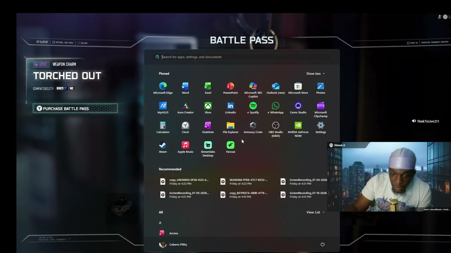Collapse pinned apps with Show less
The image size is (451, 253).
[315, 73]
